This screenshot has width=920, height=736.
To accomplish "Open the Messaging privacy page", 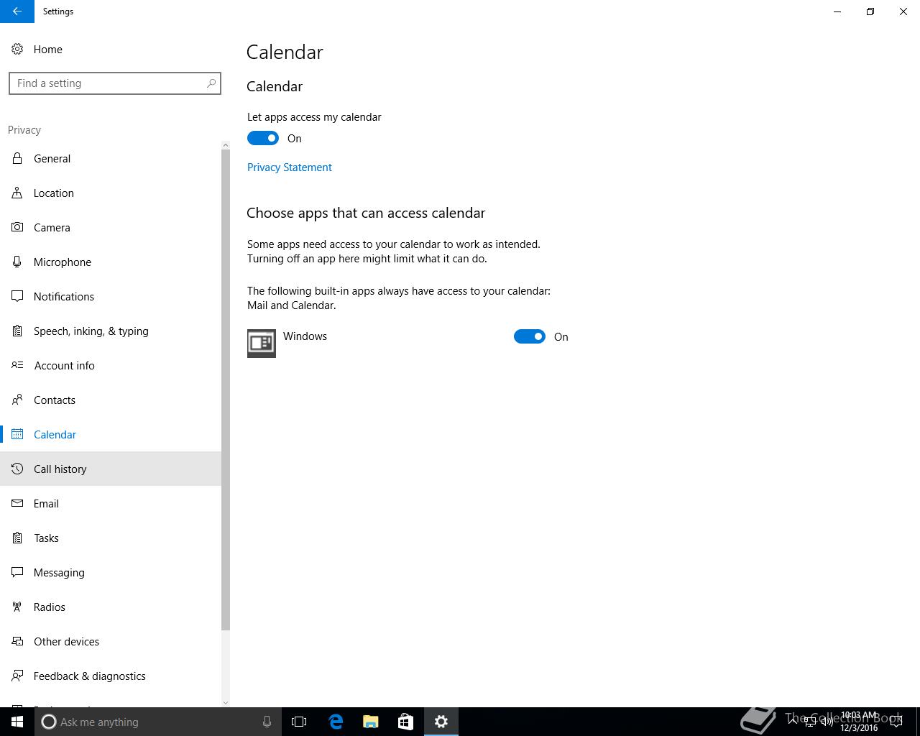I will pos(111,573).
